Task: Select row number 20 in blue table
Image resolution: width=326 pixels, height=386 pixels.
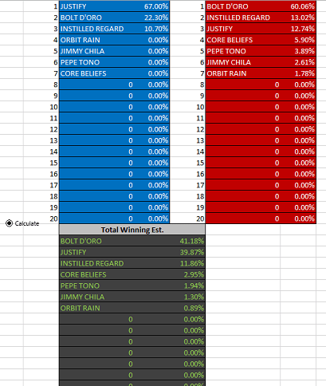Action: (53, 219)
